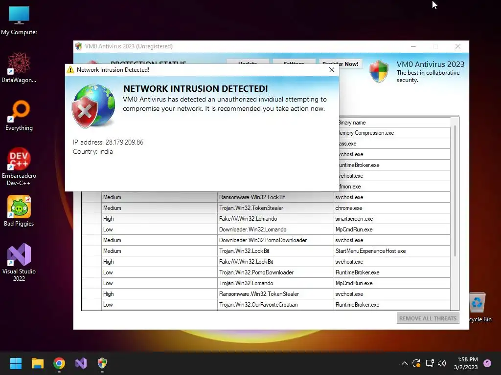
Task: Open network status tray icon
Action: tap(430, 363)
